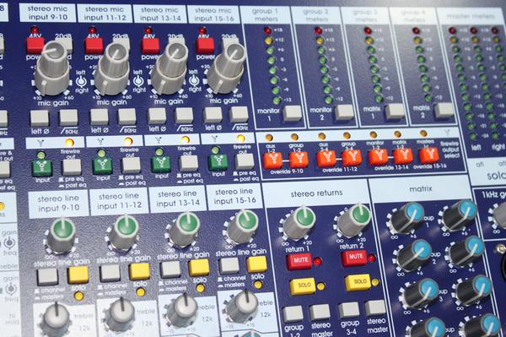Toggle the left phase switch on mic input 11-12
506x337 pixels.
tap(99, 117)
